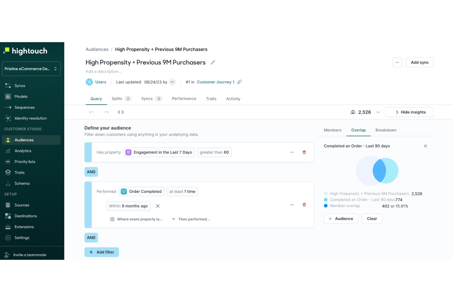Open the Customer Journey 1 link
This screenshot has height=302, width=453.
tap(215, 82)
